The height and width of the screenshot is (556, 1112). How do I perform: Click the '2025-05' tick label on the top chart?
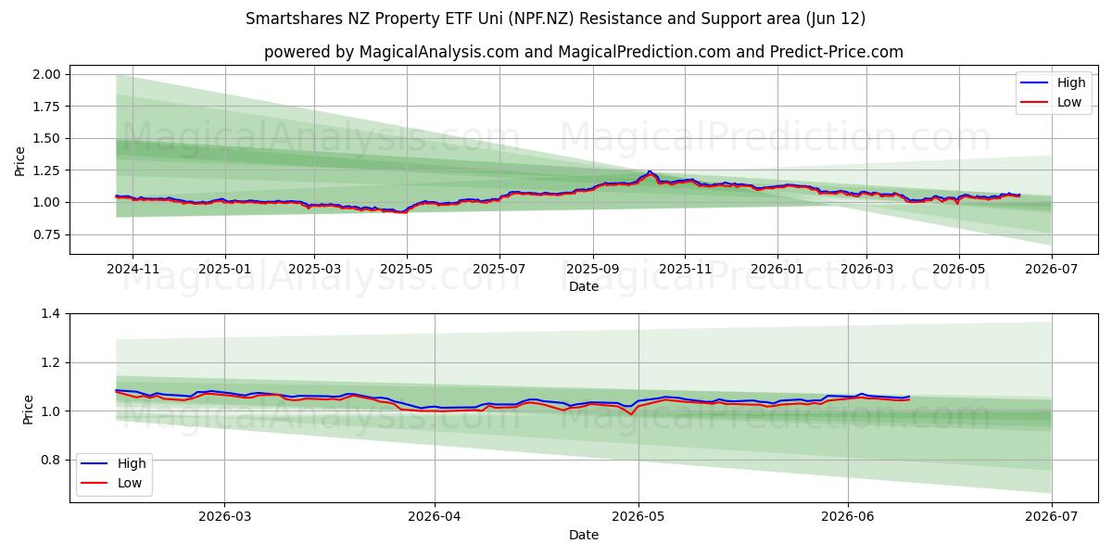point(407,270)
